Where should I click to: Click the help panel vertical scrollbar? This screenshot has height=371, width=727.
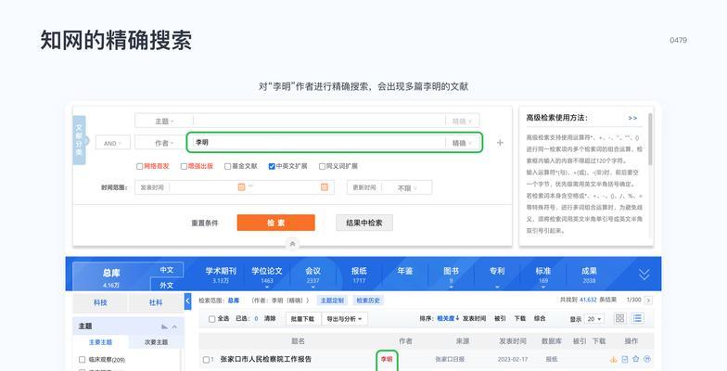click(650, 139)
